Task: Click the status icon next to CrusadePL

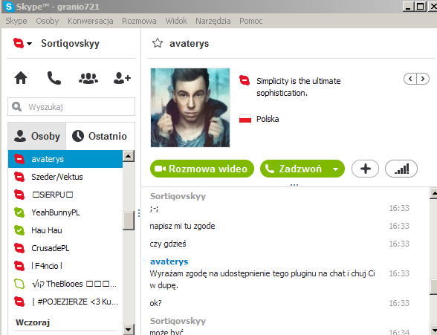Action: pos(19,248)
